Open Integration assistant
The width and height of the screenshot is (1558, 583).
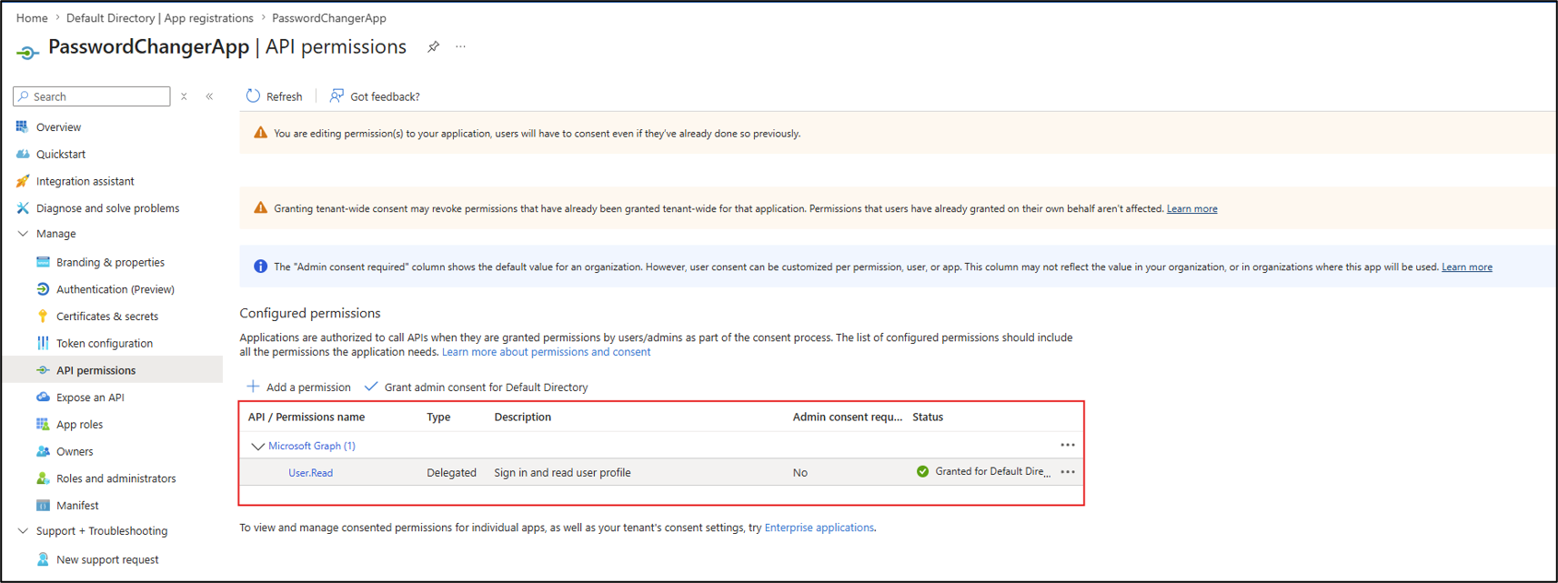click(85, 182)
